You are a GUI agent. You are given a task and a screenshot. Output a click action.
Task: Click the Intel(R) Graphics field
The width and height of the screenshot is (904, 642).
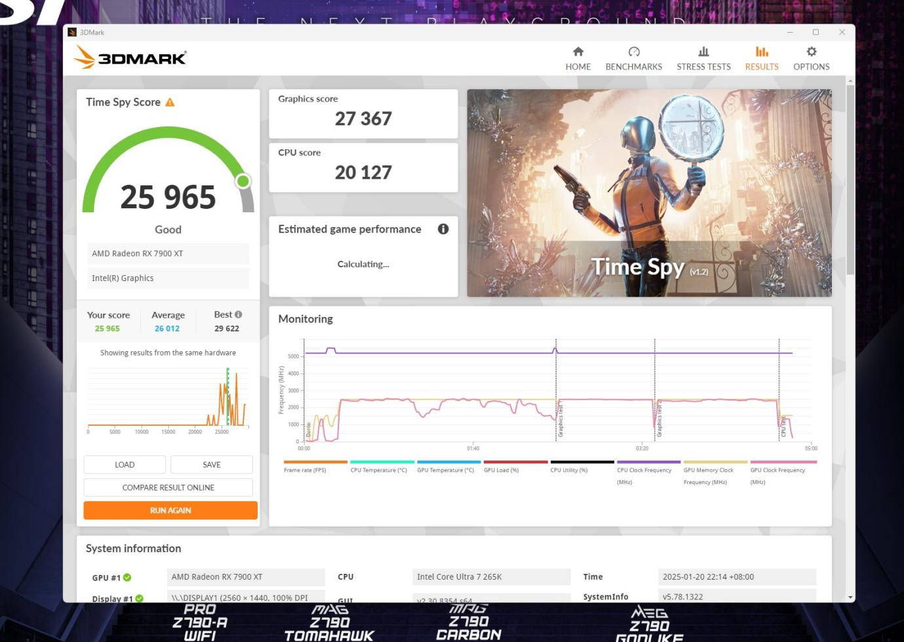pyautogui.click(x=168, y=278)
